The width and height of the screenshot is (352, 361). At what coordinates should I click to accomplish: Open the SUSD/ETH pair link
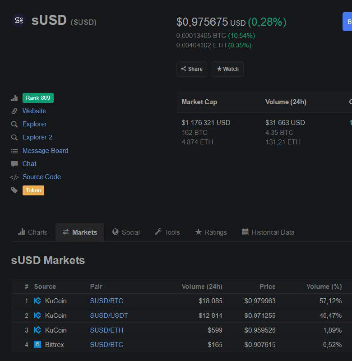coord(107,330)
